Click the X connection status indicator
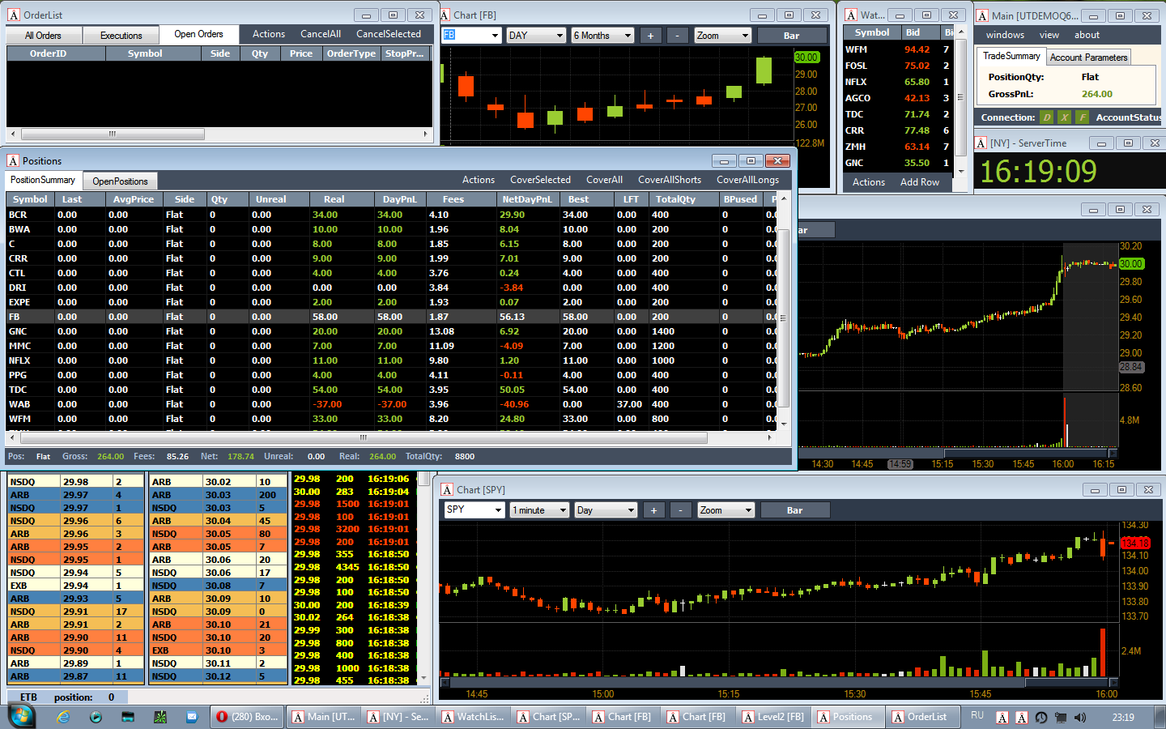Viewport: 1166px width, 729px height. 1064,117
